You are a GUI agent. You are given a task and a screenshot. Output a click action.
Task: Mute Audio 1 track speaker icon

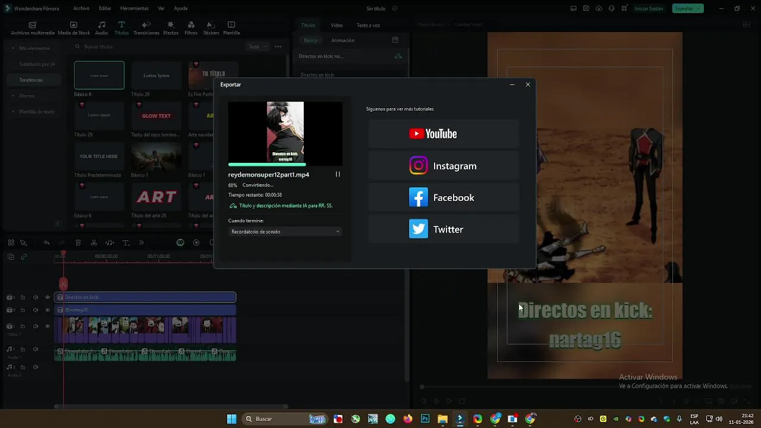[35, 350]
